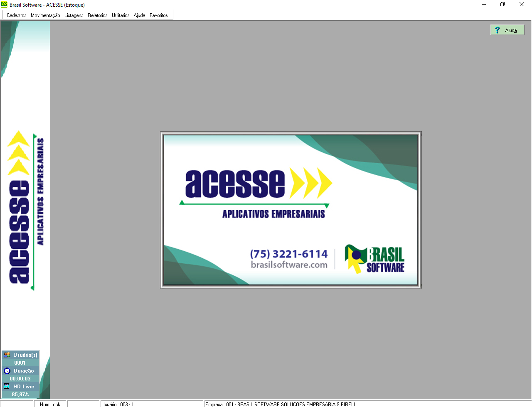Click the HD Livre label
The image size is (532, 407).
point(24,387)
